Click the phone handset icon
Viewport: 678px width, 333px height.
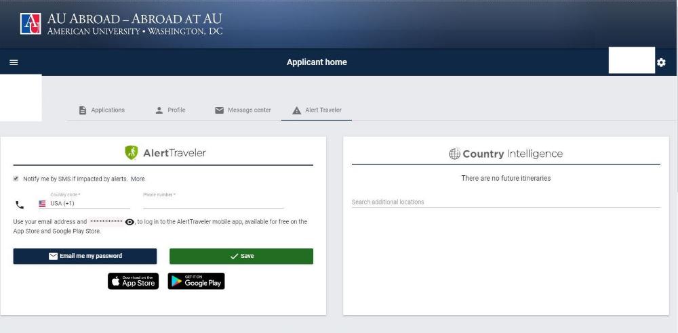20,204
